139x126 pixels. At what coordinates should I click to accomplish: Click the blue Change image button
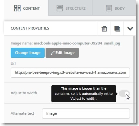(27, 53)
